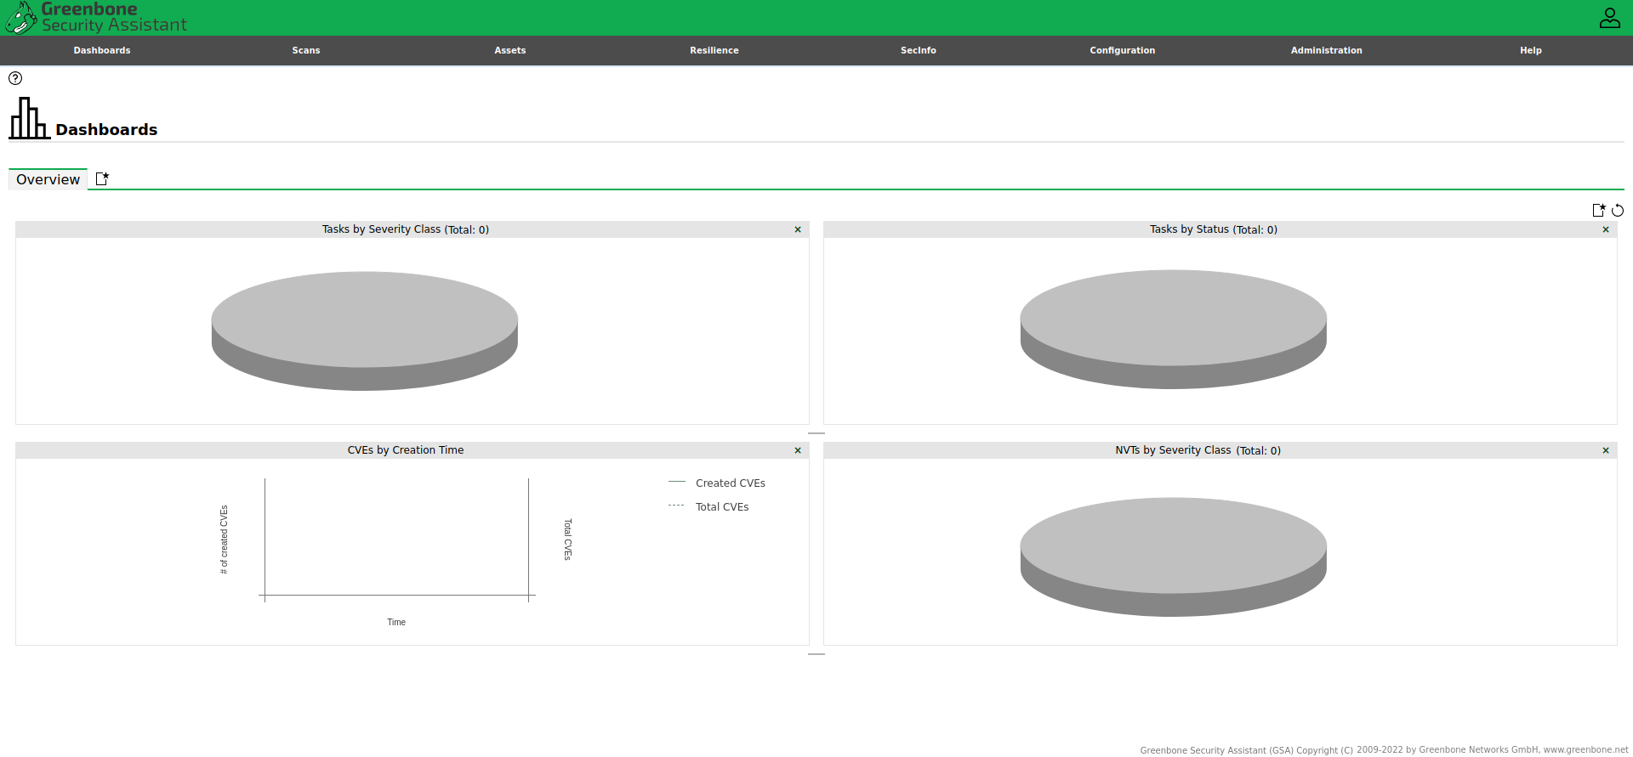
Task: Click the help question mark icon
Action: tap(15, 78)
